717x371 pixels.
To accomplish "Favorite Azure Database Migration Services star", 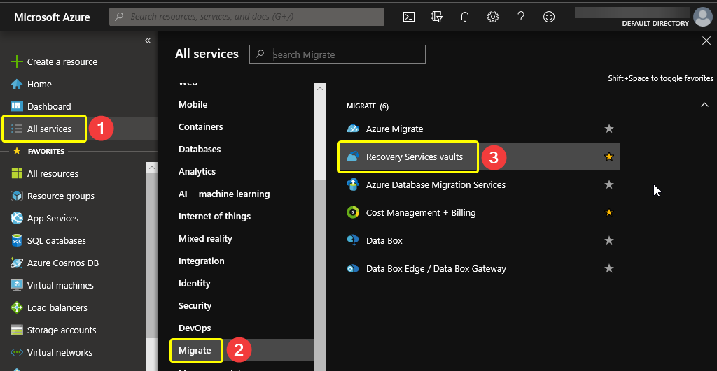I will 609,184.
